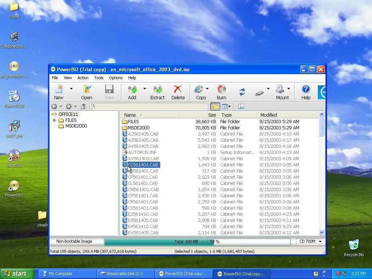The image size is (372, 279).
Task: Click the Up one level icon
Action: click(83, 106)
